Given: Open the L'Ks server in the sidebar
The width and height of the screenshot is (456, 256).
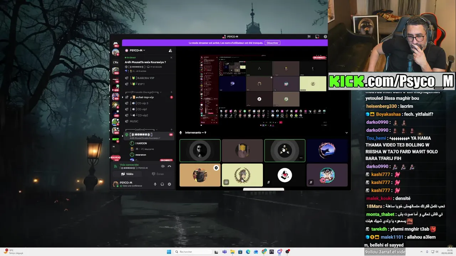Looking at the screenshot, I should [x=115, y=62].
